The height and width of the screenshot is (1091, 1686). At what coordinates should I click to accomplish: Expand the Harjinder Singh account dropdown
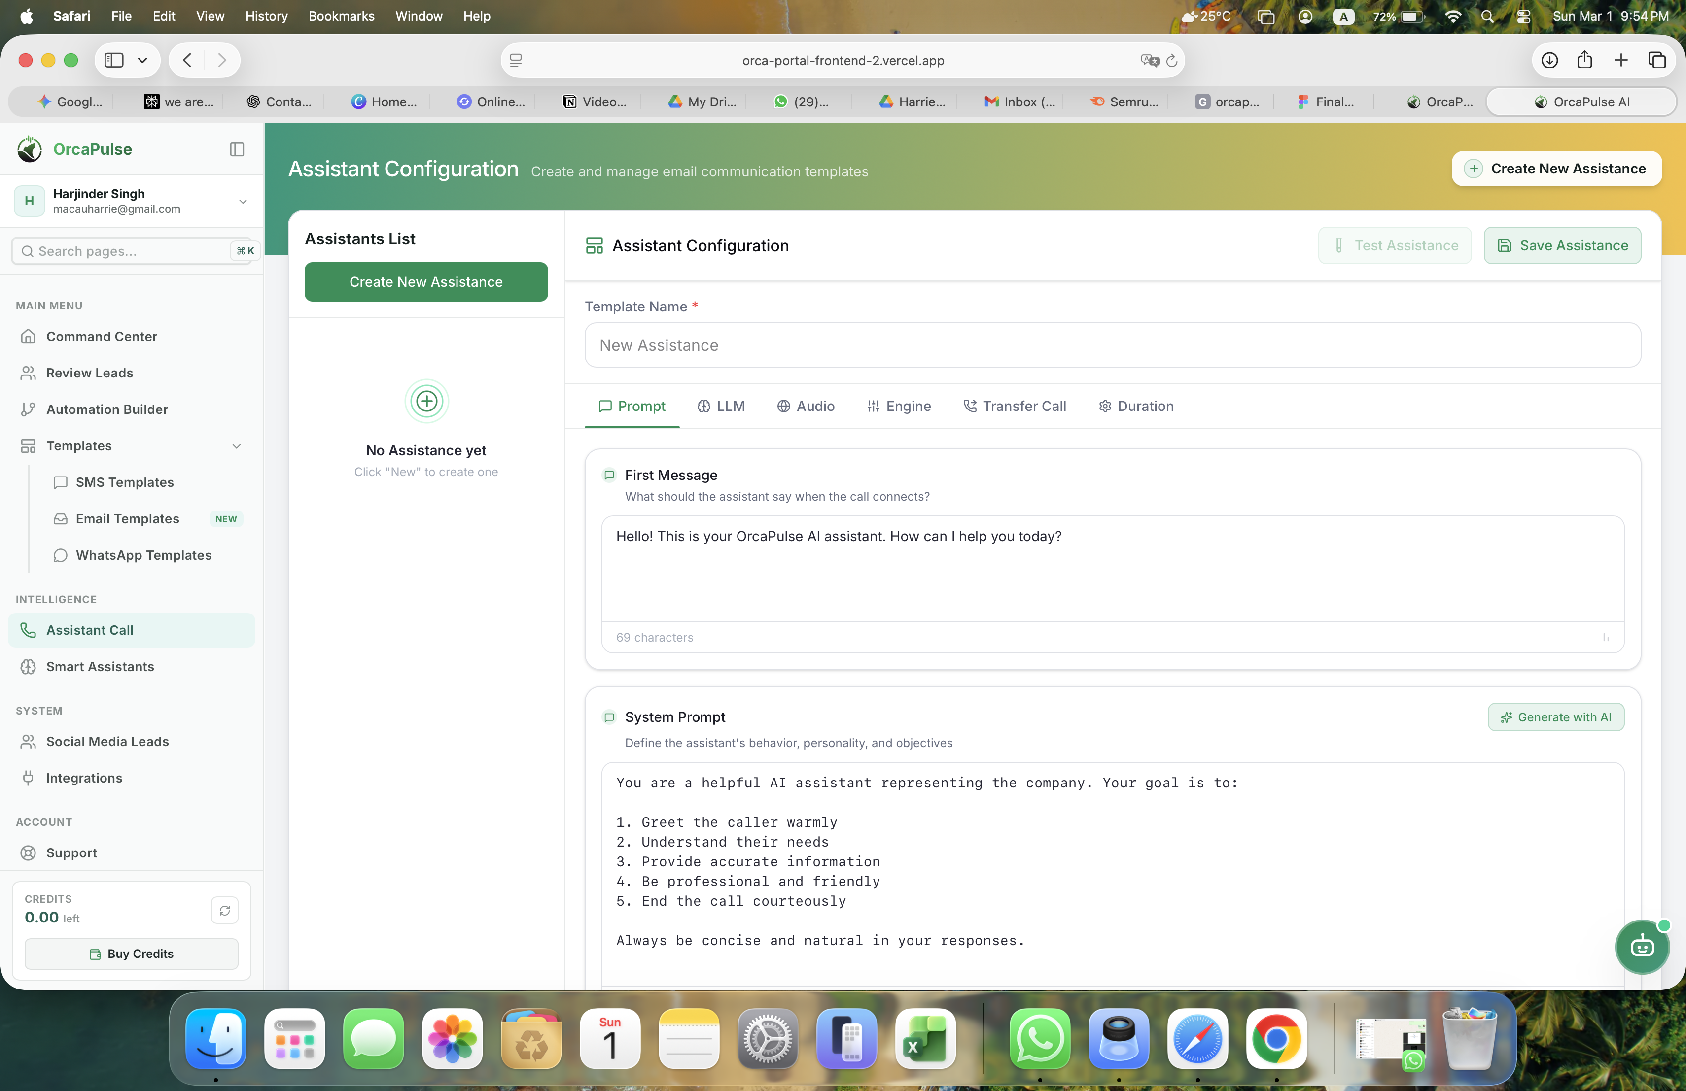click(243, 201)
